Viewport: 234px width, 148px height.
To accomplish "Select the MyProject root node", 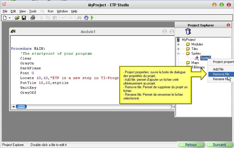I will (x=189, y=40).
